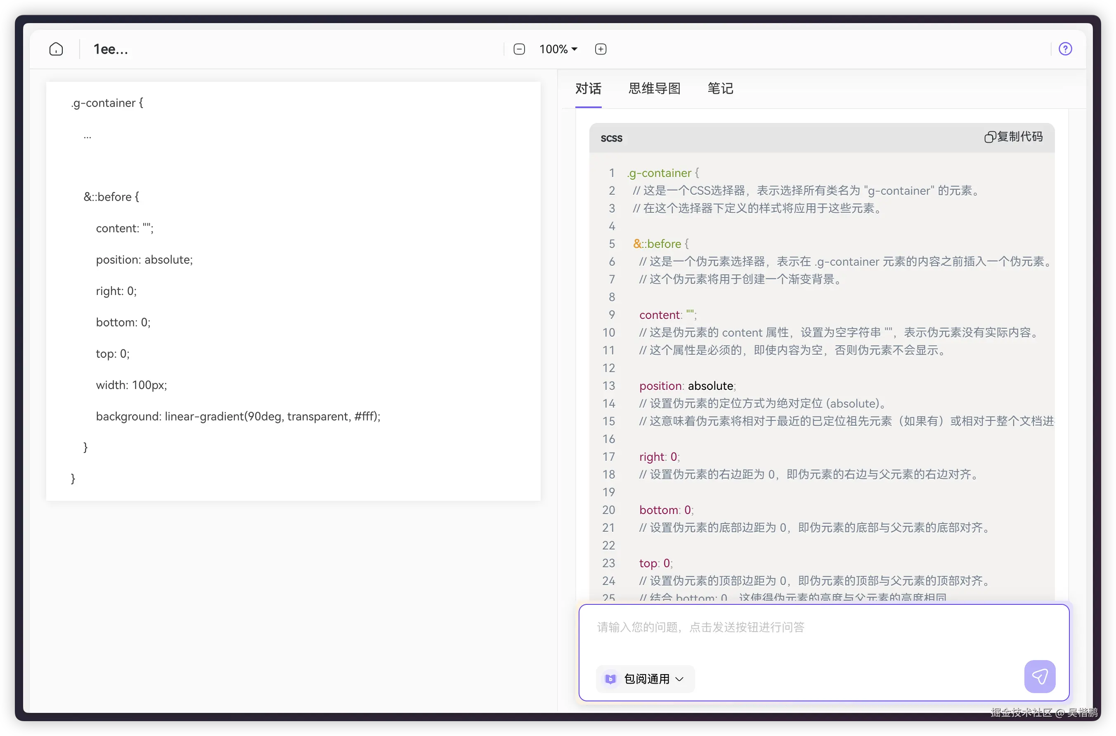Click the background linear-gradient line in document

[238, 416]
